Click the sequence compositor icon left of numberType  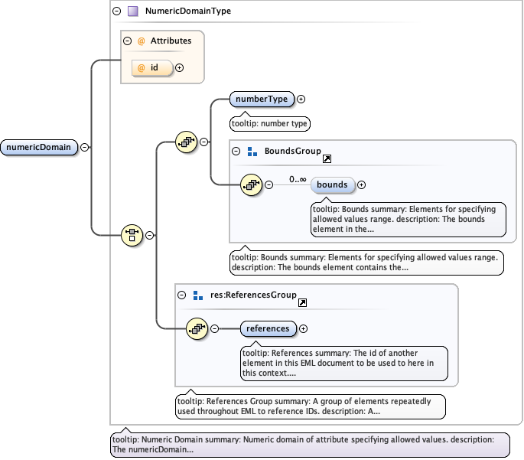[x=186, y=142]
